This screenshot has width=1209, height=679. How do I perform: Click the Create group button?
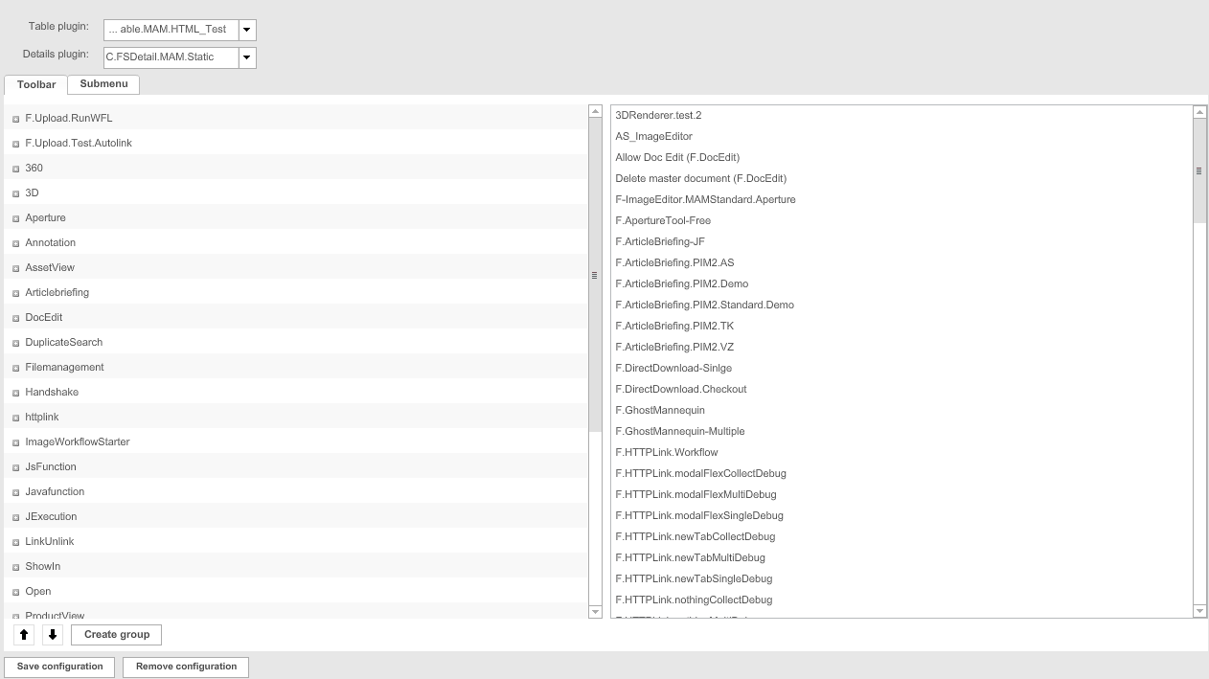point(115,634)
